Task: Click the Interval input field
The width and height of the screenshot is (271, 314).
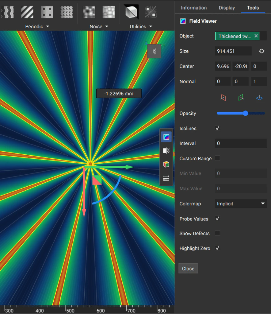Action: click(241, 143)
